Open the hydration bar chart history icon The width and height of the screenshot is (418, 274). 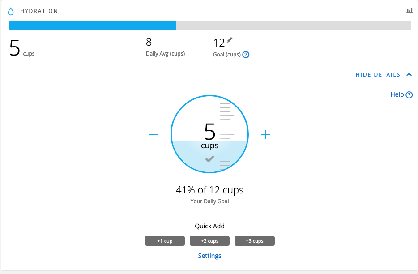pos(409,10)
